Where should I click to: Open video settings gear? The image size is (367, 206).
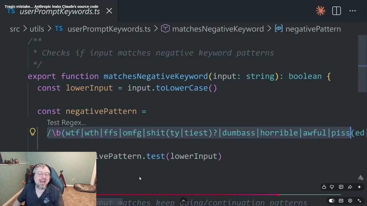click(x=350, y=201)
